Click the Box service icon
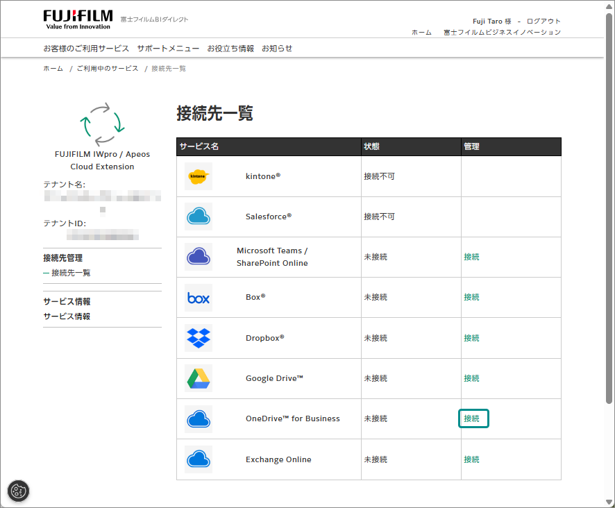615x508 pixels. click(x=199, y=298)
